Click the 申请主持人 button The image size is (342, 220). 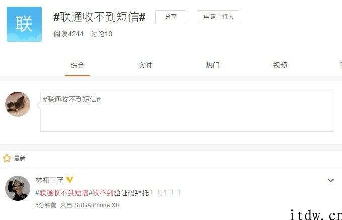click(x=218, y=17)
